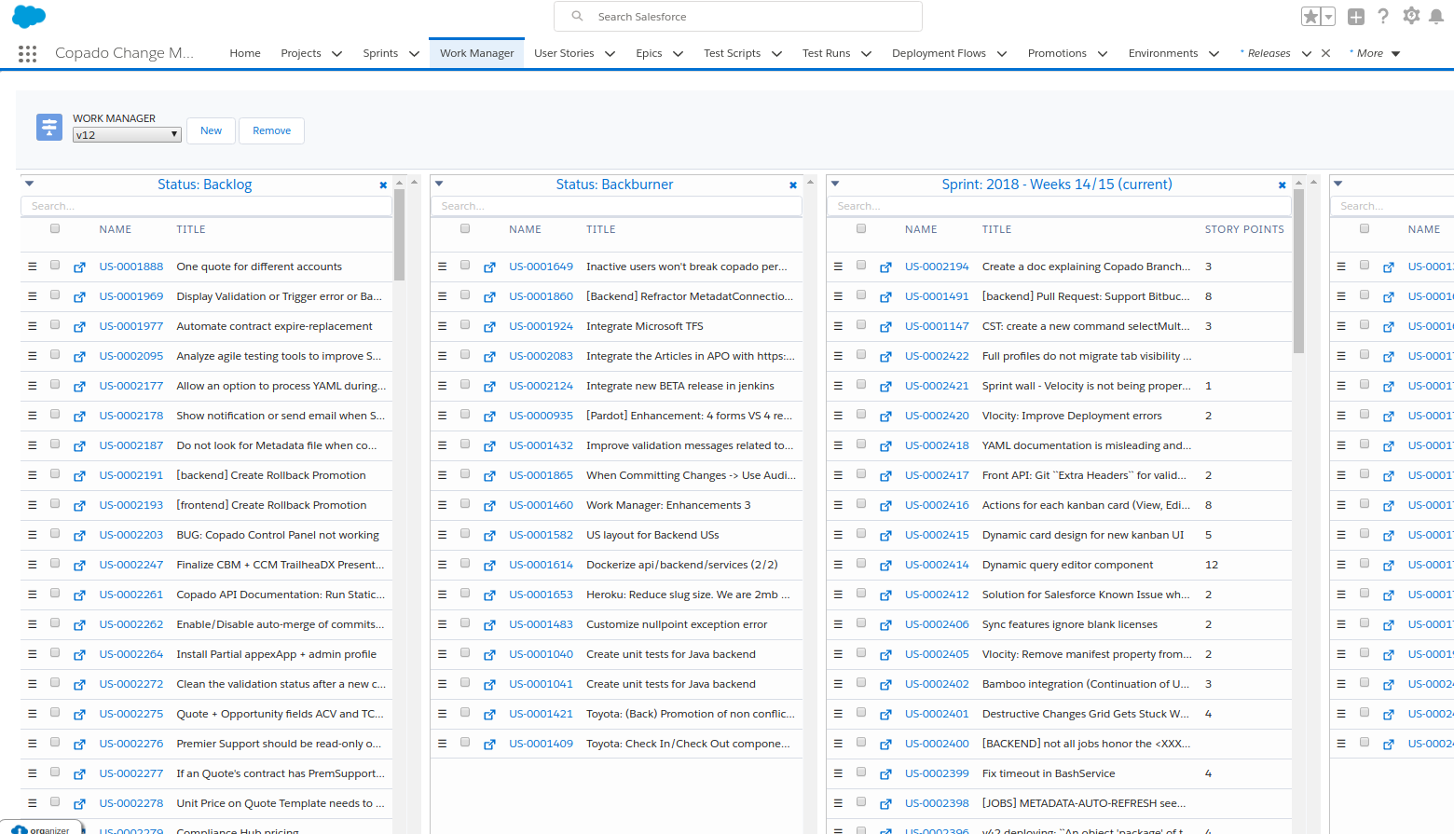Click drag handle for US-0002400 row
Image resolution: width=1454 pixels, height=834 pixels.
(838, 744)
